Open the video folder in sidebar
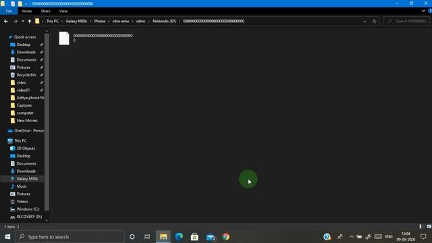This screenshot has width=432, height=243. (x=21, y=82)
